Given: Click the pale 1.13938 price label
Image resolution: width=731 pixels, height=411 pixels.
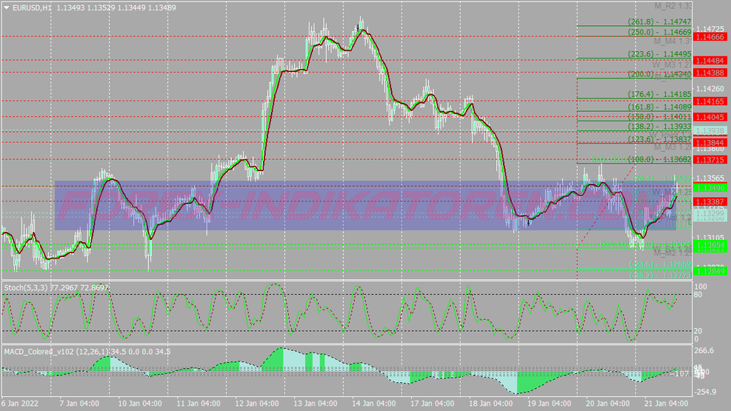Looking at the screenshot, I should pyautogui.click(x=710, y=130).
